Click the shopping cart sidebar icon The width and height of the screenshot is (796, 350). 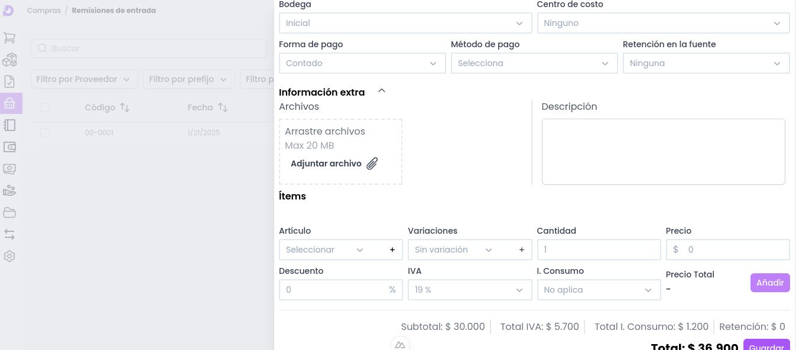point(9,38)
